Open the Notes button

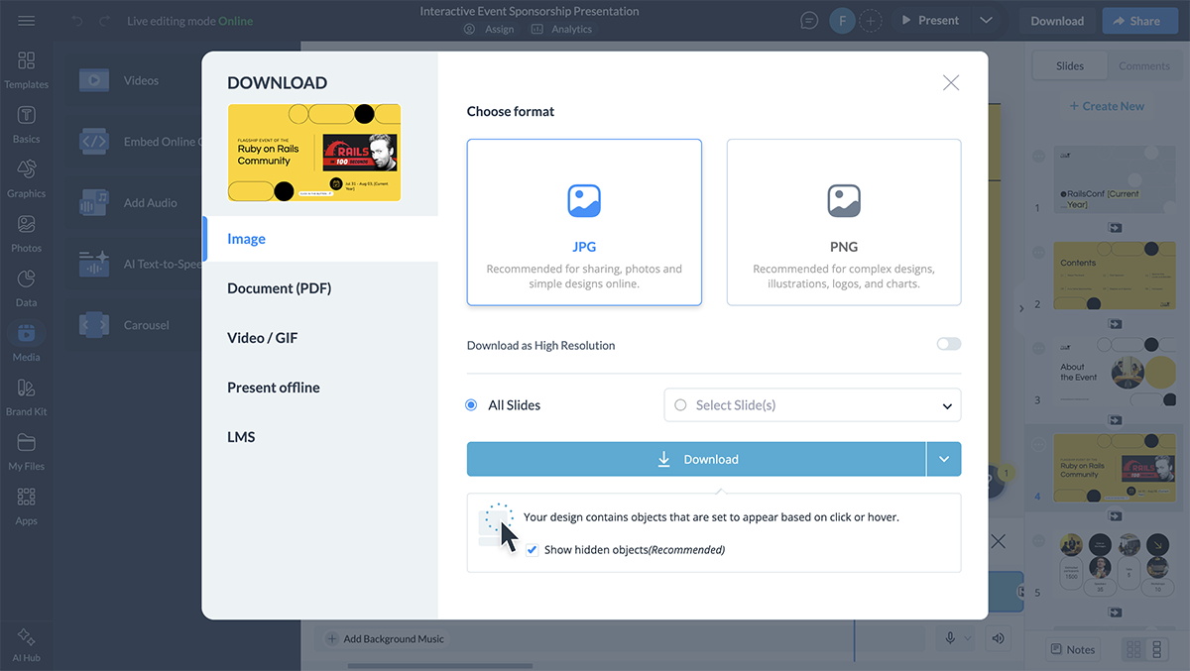[x=1072, y=649]
